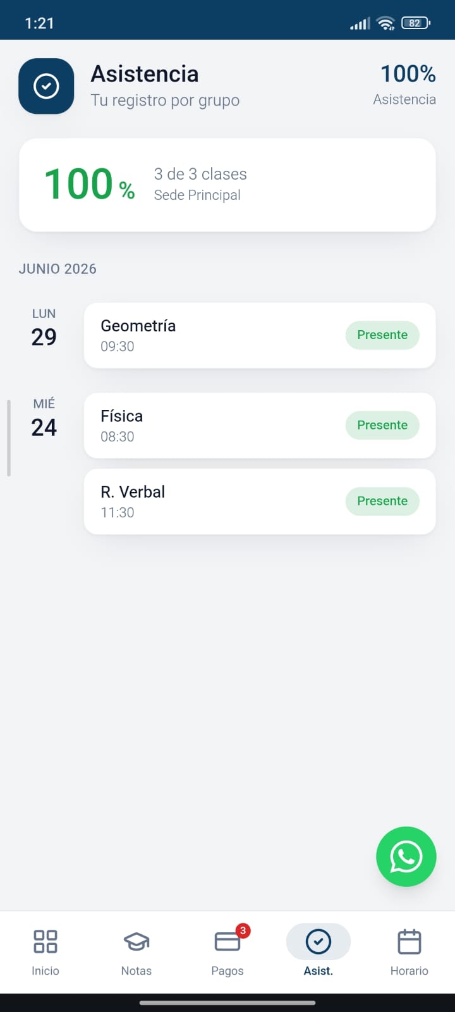Open the Física 08:30 class card
This screenshot has height=1012, width=455.
pos(260,425)
